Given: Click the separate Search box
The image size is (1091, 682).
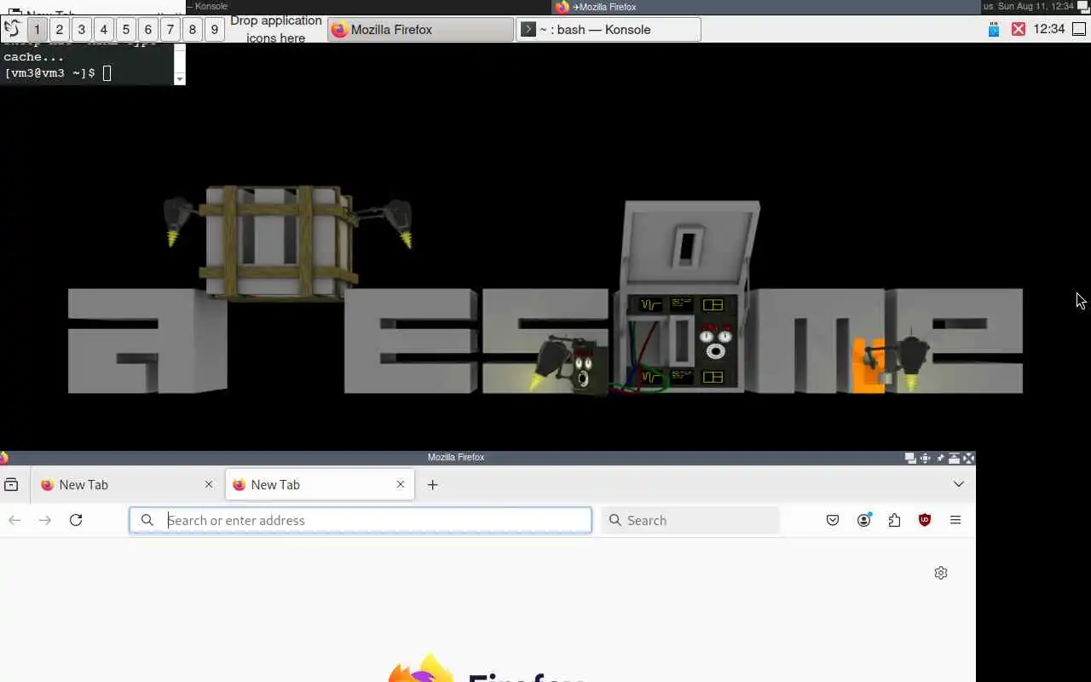Looking at the screenshot, I should tap(690, 520).
